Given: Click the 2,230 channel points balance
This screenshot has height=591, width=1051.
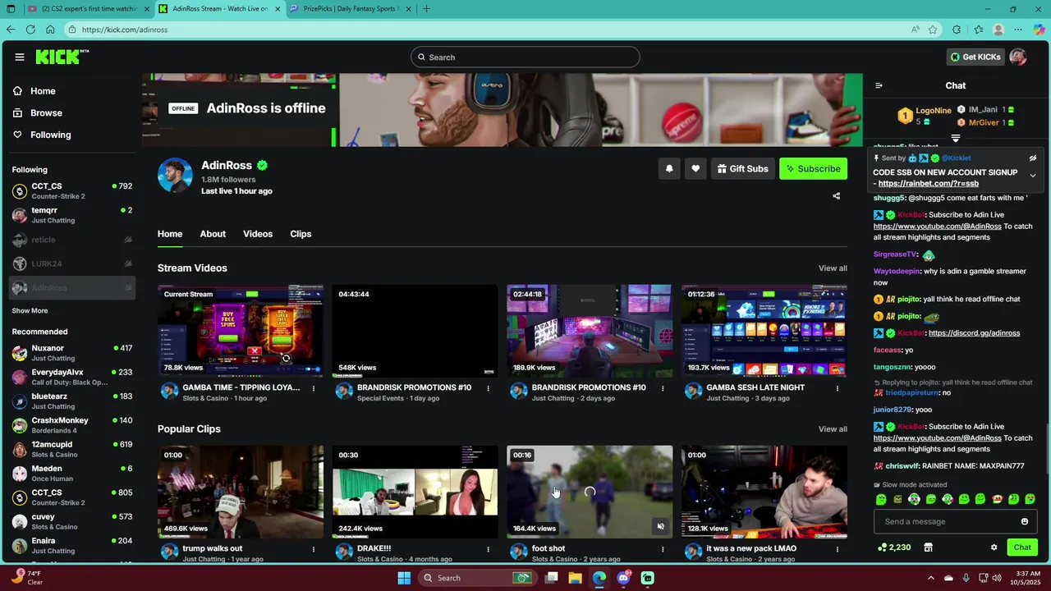Looking at the screenshot, I should pos(894,547).
